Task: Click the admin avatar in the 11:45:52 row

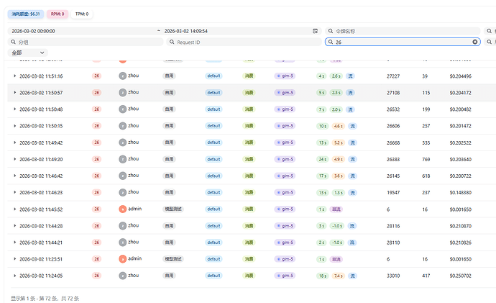Action: click(x=122, y=209)
